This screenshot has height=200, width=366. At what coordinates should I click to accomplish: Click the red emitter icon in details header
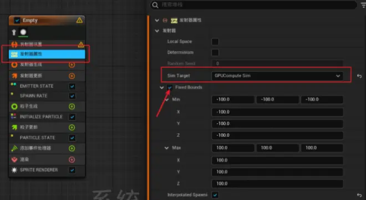(x=165, y=21)
